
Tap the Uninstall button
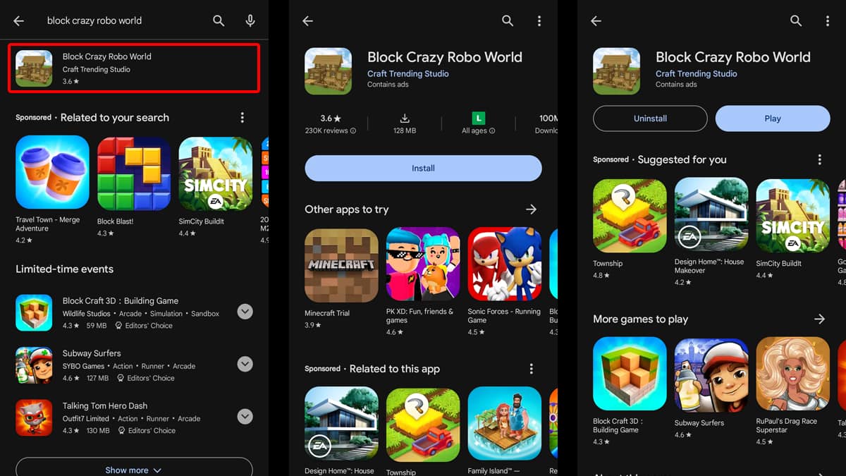click(x=649, y=118)
